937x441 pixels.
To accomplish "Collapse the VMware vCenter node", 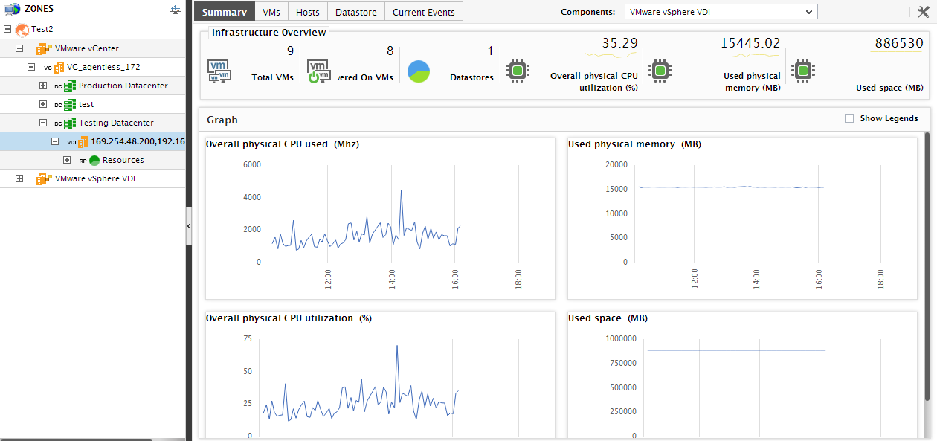I will pyautogui.click(x=19, y=48).
